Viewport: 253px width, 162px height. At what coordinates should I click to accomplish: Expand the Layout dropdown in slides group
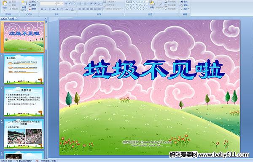33,2
